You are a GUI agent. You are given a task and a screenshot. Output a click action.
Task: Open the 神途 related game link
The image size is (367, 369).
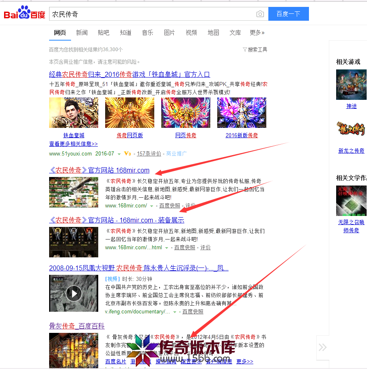(352, 106)
